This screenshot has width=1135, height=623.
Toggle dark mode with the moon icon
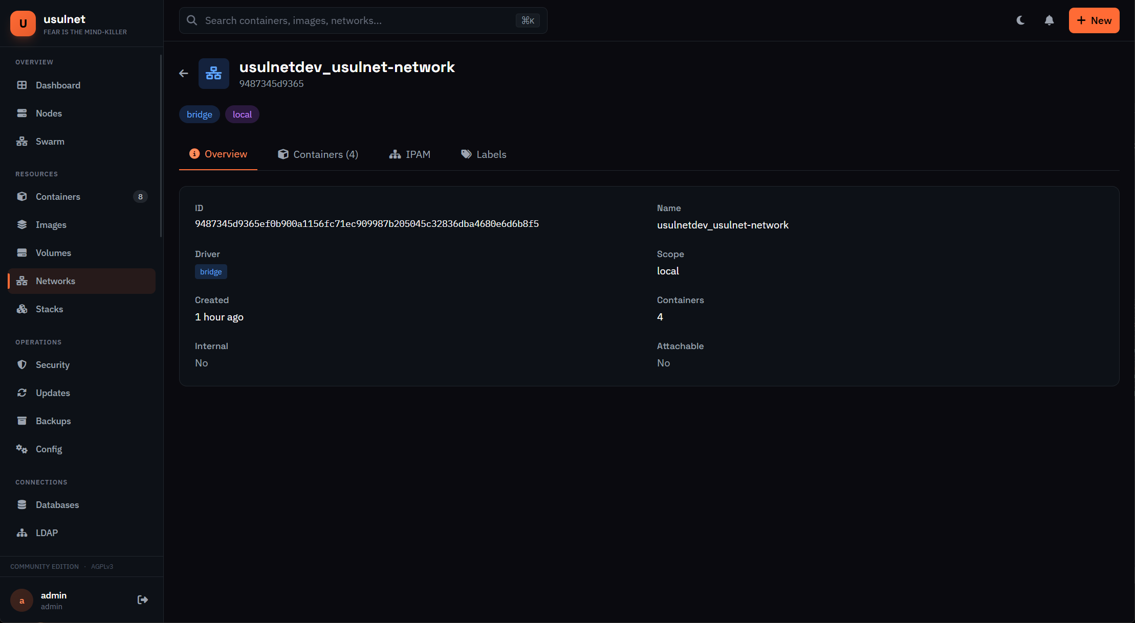tap(1020, 20)
